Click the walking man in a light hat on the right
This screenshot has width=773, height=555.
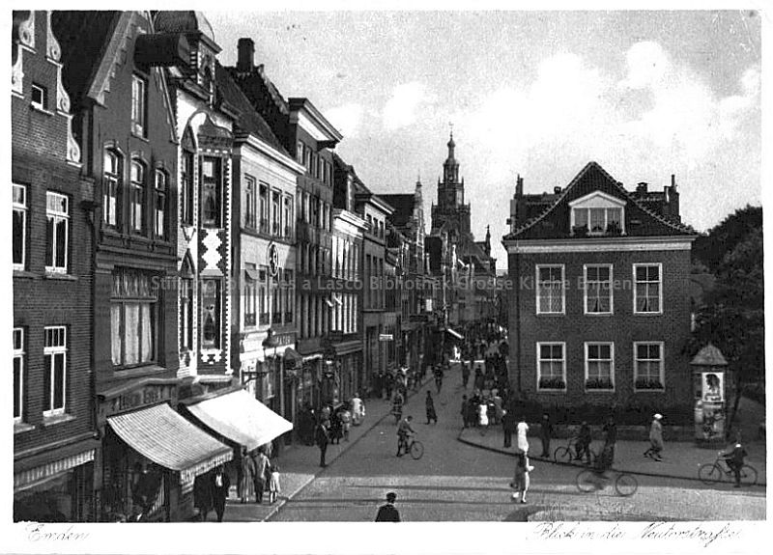[656, 436]
